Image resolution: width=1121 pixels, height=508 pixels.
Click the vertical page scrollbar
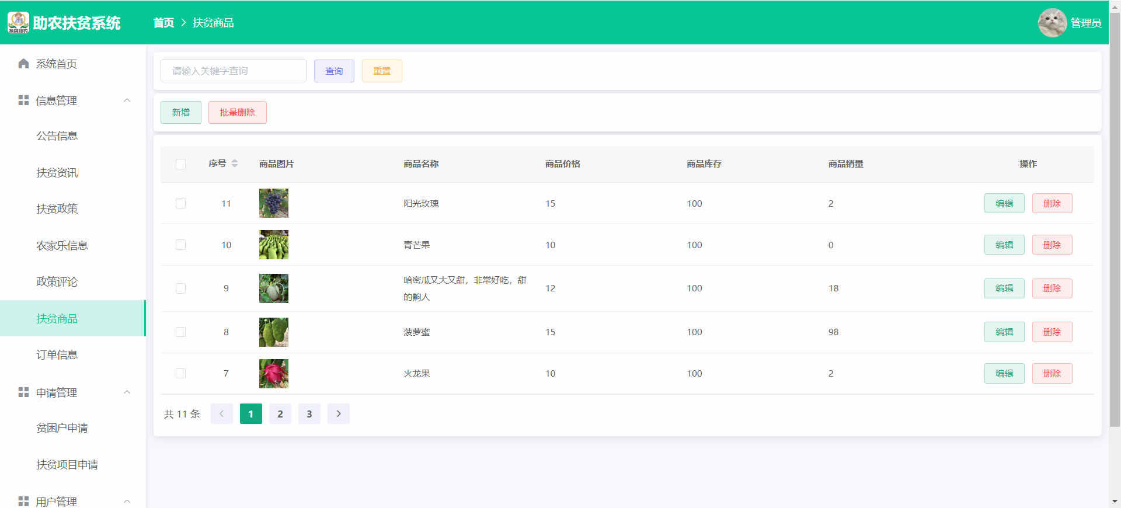click(x=1115, y=220)
